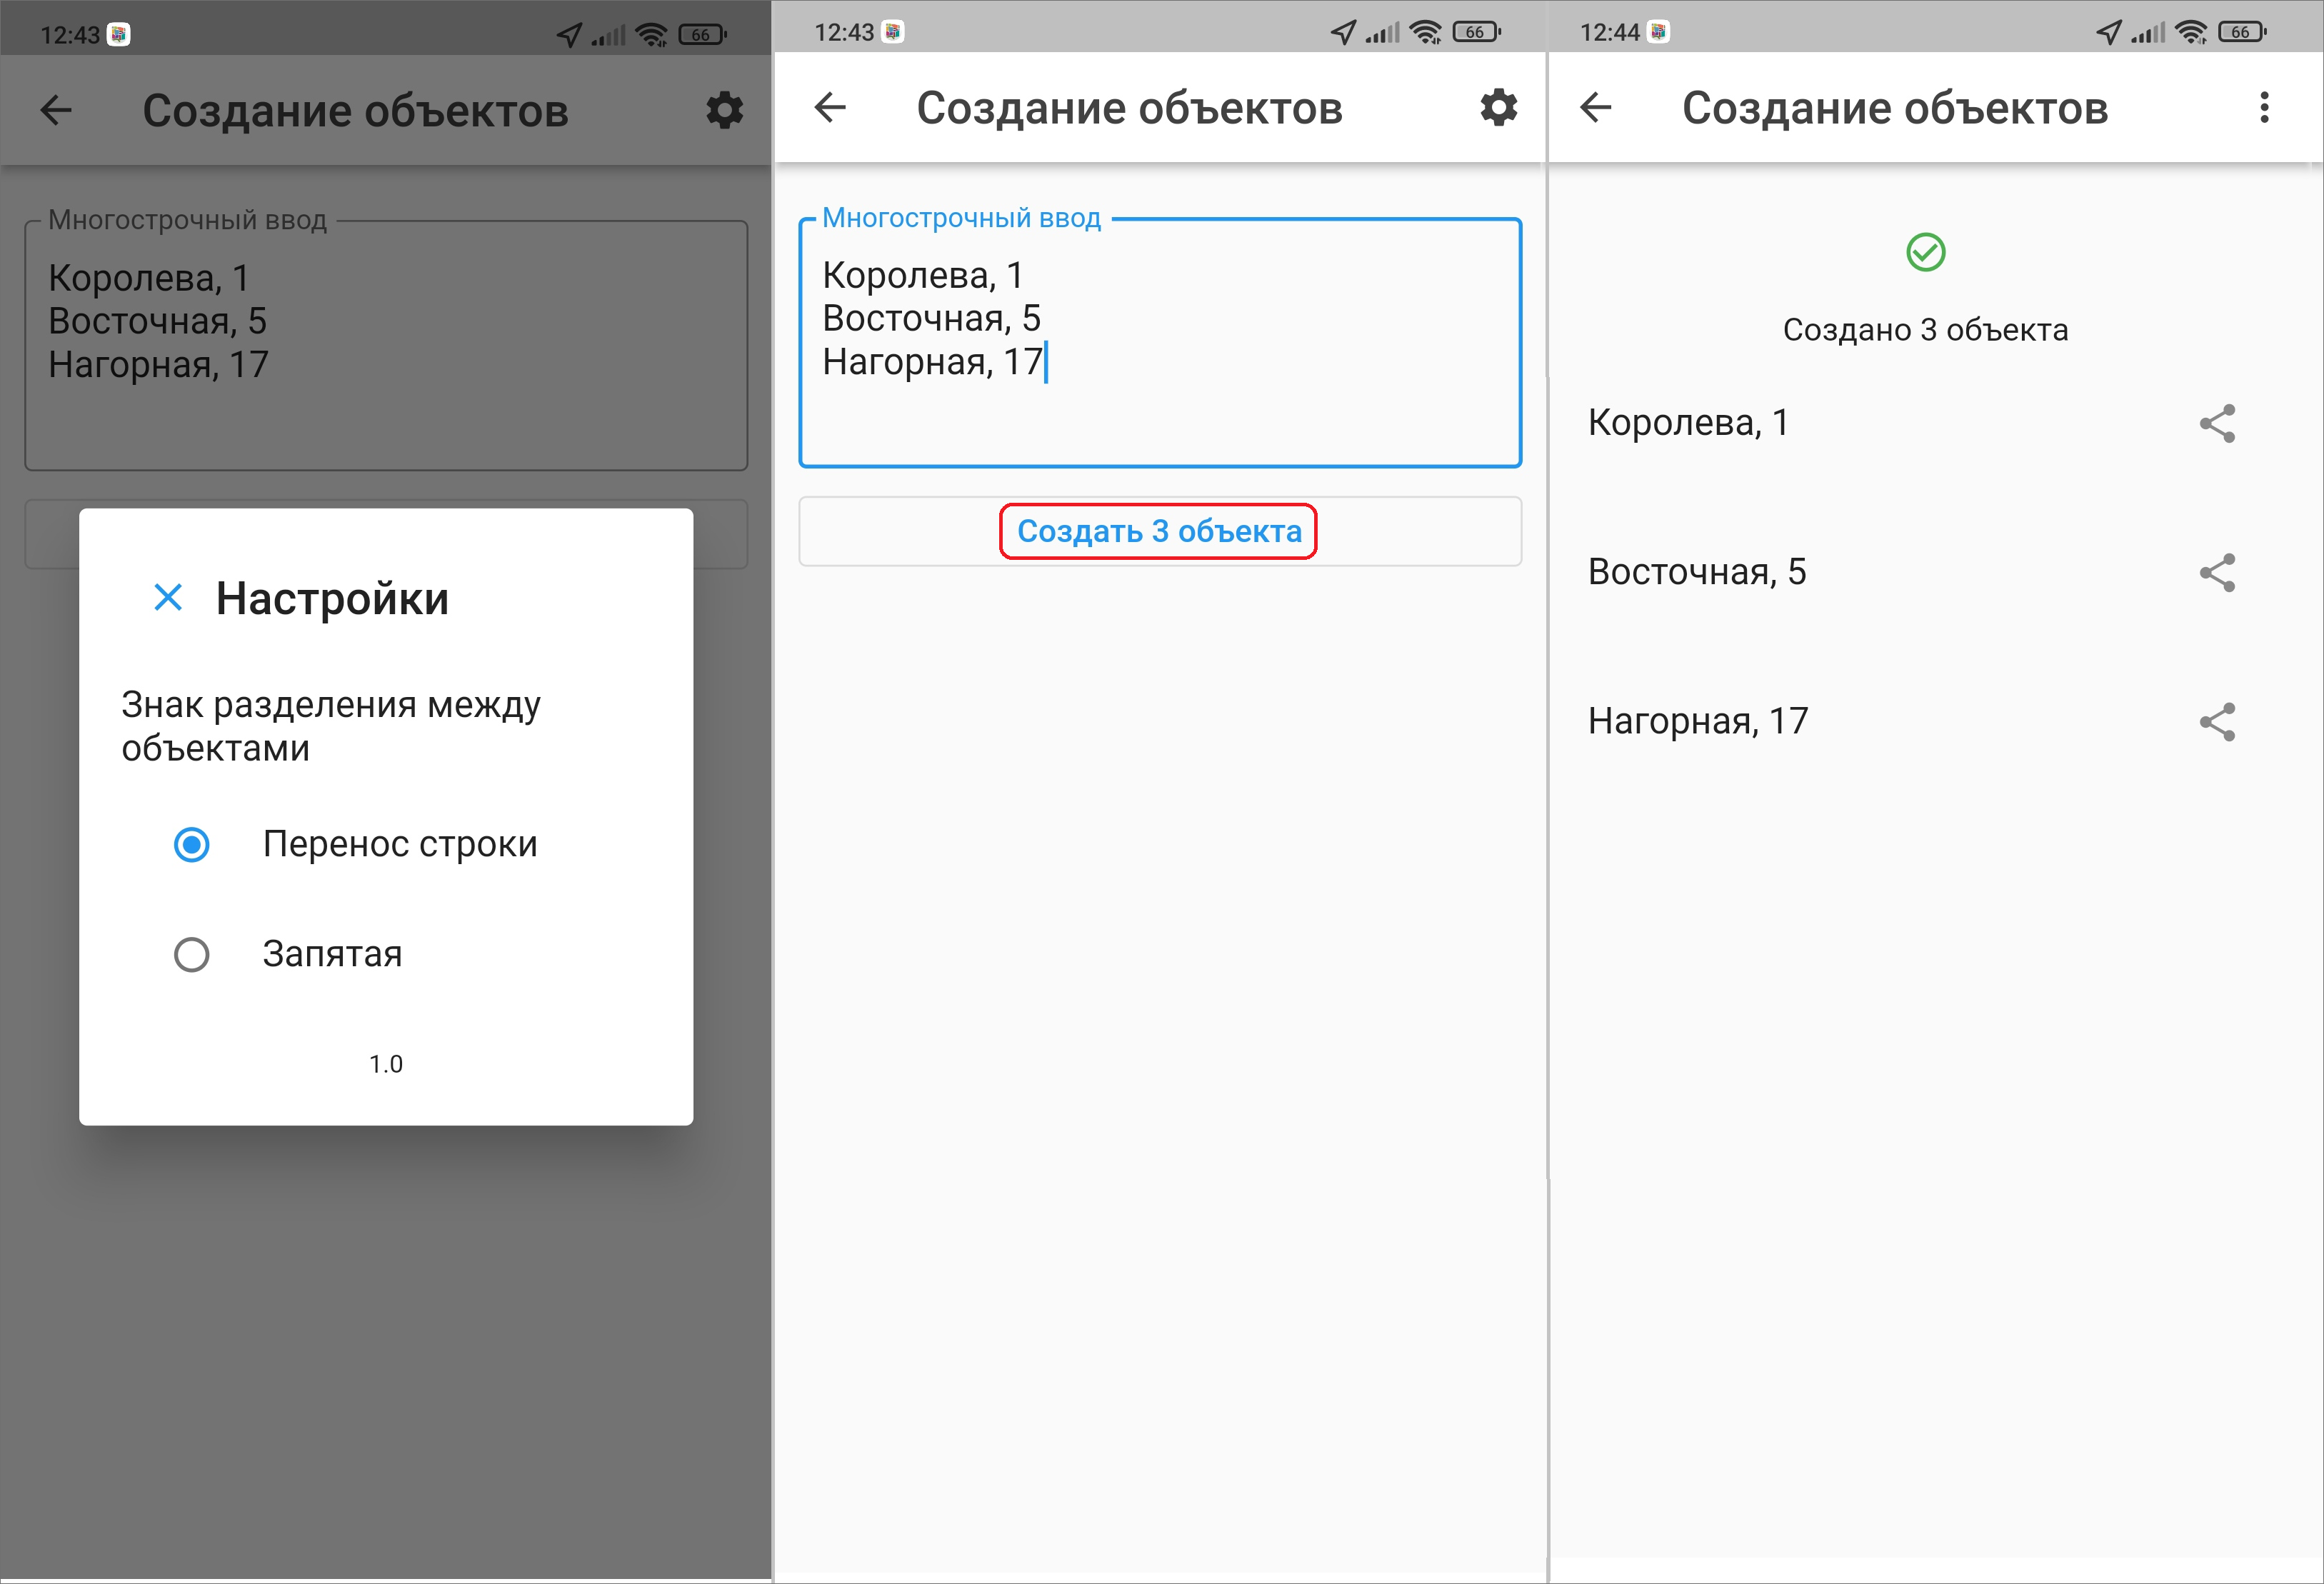Click inside the blue Многострочный ввод field
The width and height of the screenshot is (2324, 1584).
click(x=1160, y=343)
